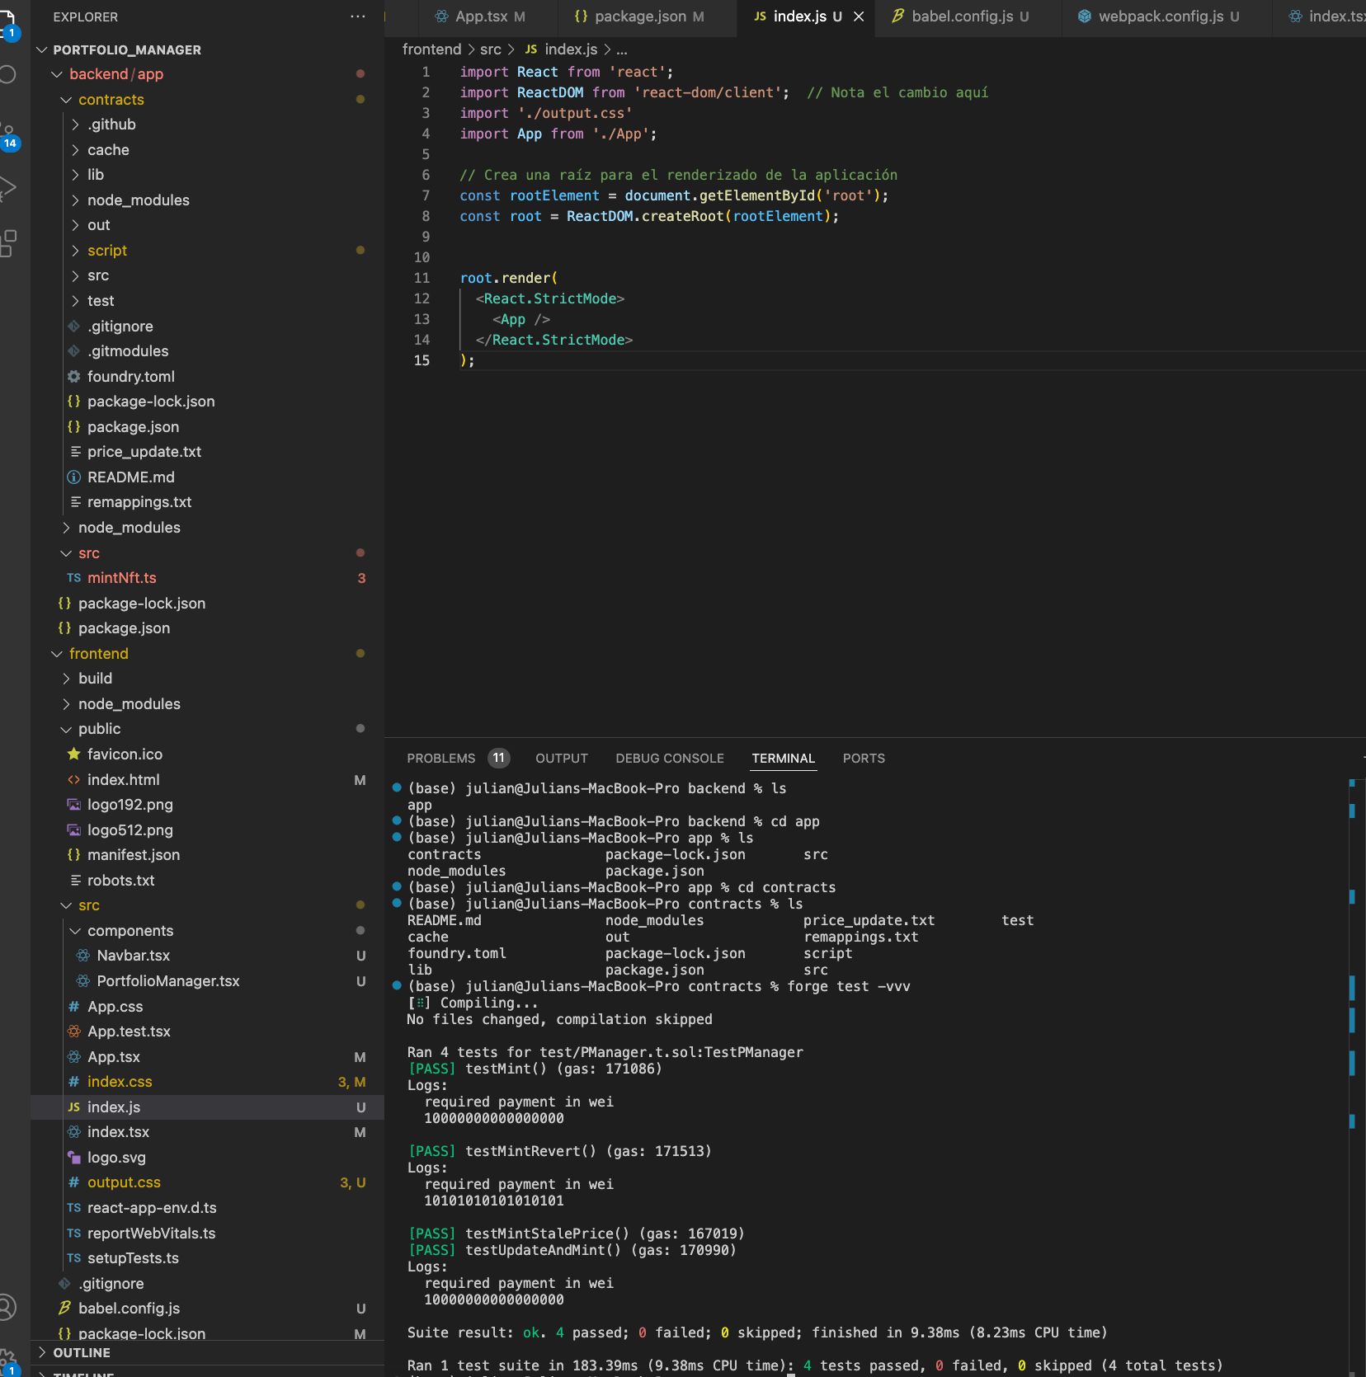
Task: Click the App.css hash icon
Action: pos(73,1007)
